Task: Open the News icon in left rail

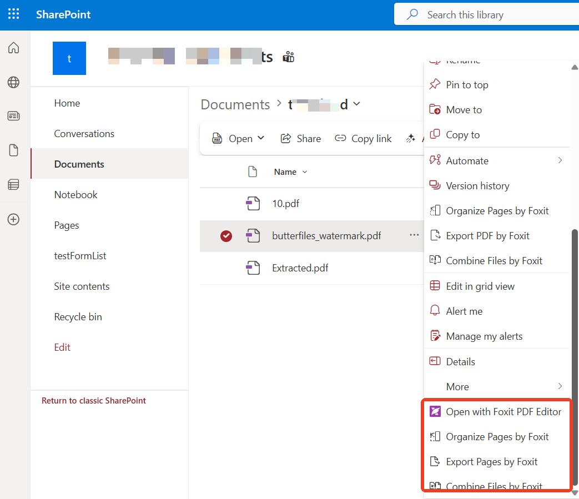Action: point(14,116)
